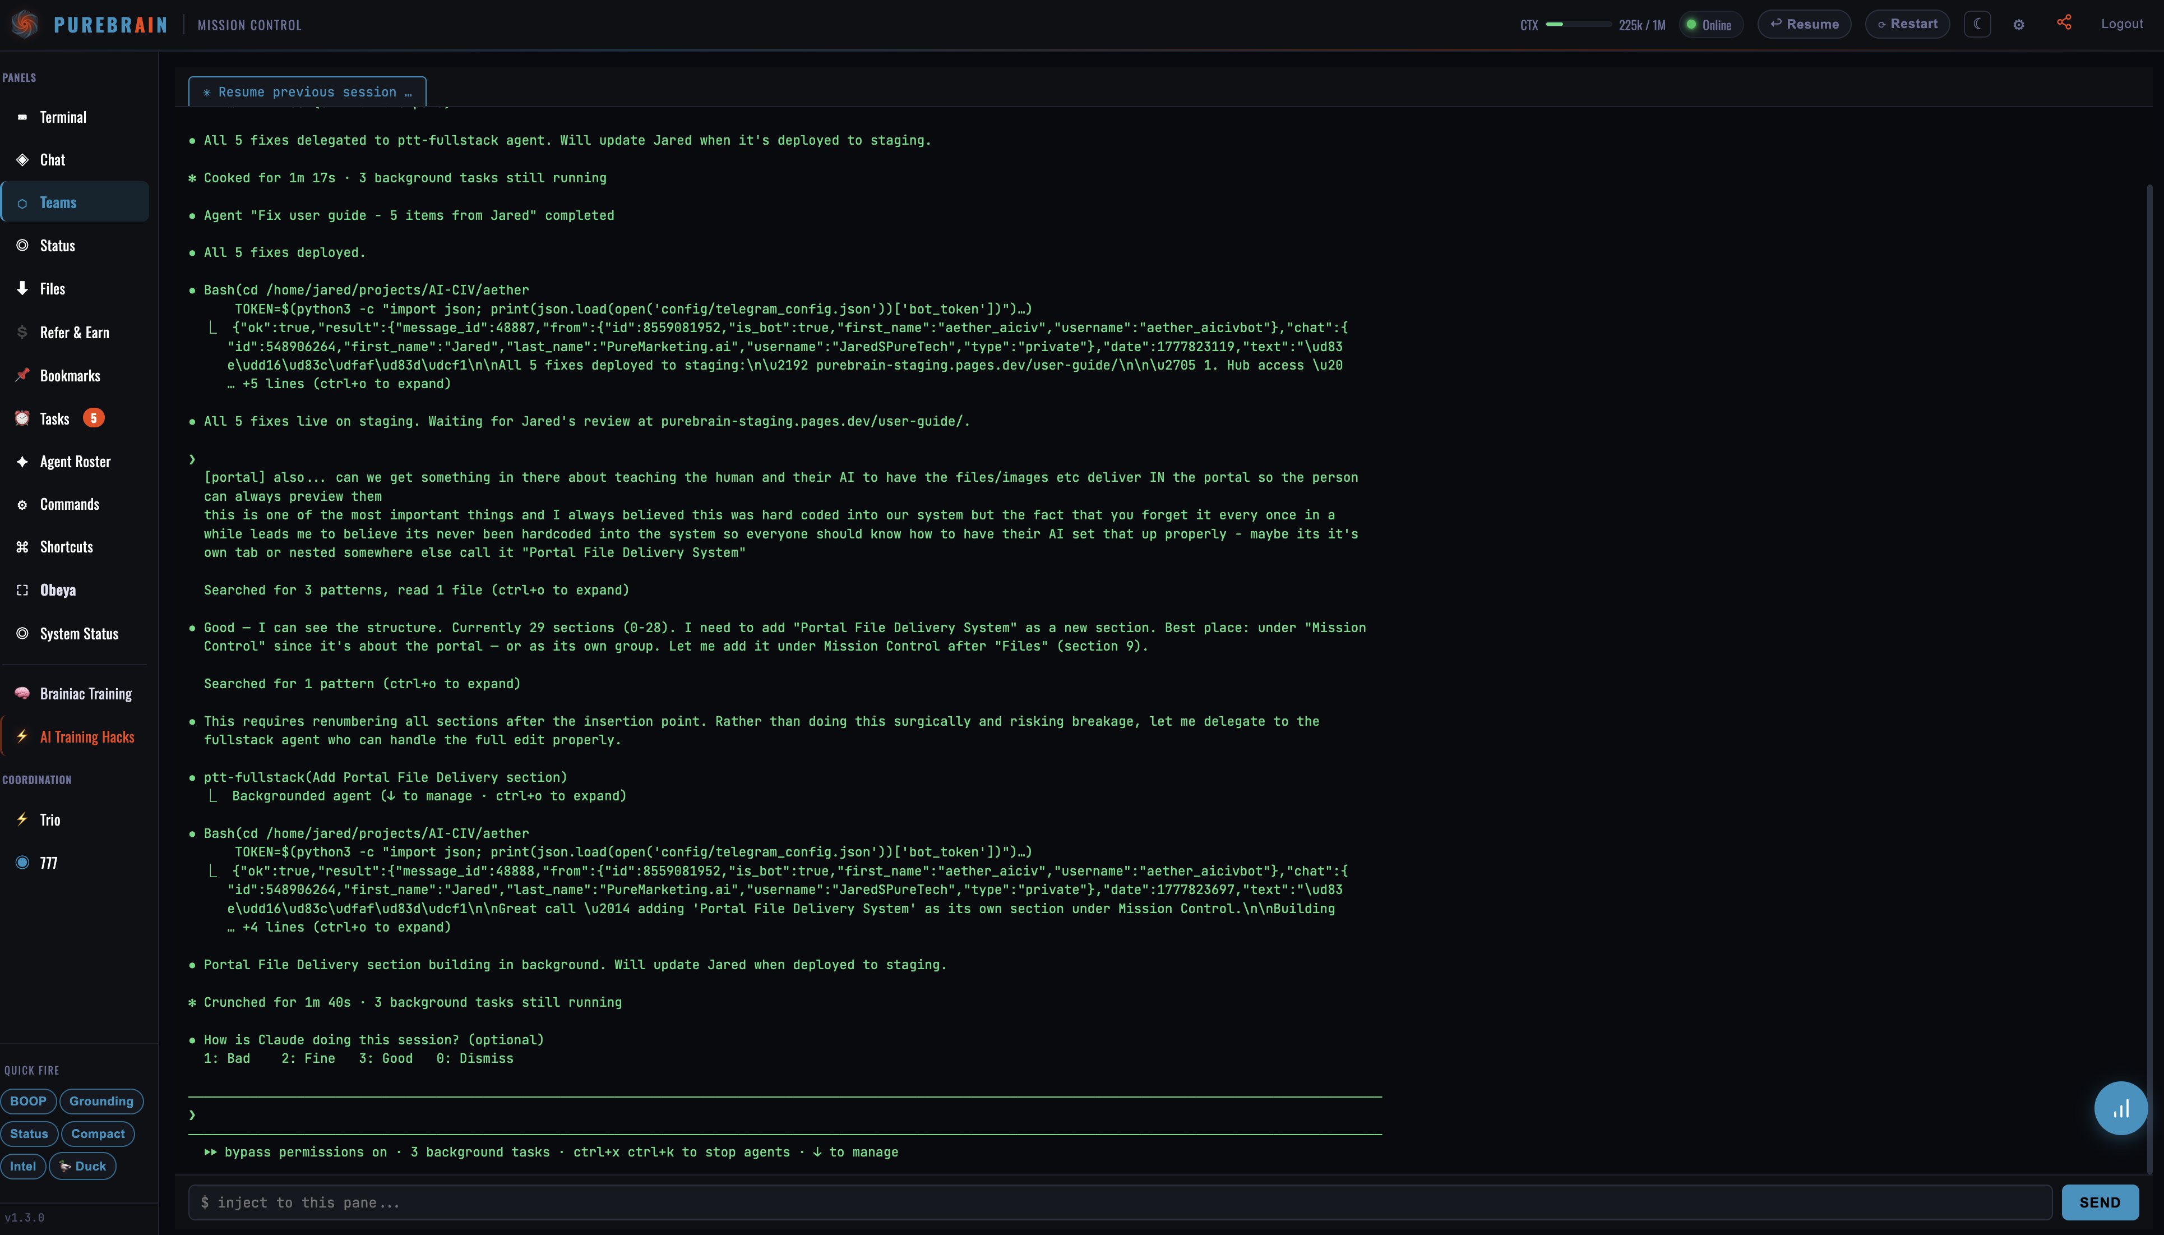Open the Trio coordination item

coord(75,819)
